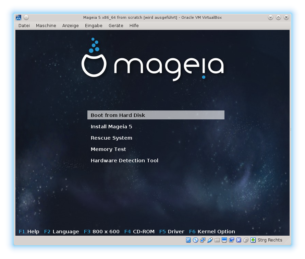This screenshot has width=305, height=259.
Task: Select Boot from Hard Disk entry
Action: pyautogui.click(x=156, y=115)
